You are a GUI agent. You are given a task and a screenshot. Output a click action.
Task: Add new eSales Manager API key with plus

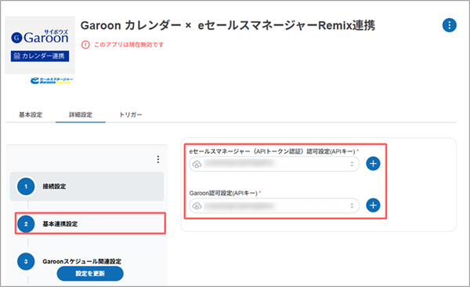tap(373, 164)
